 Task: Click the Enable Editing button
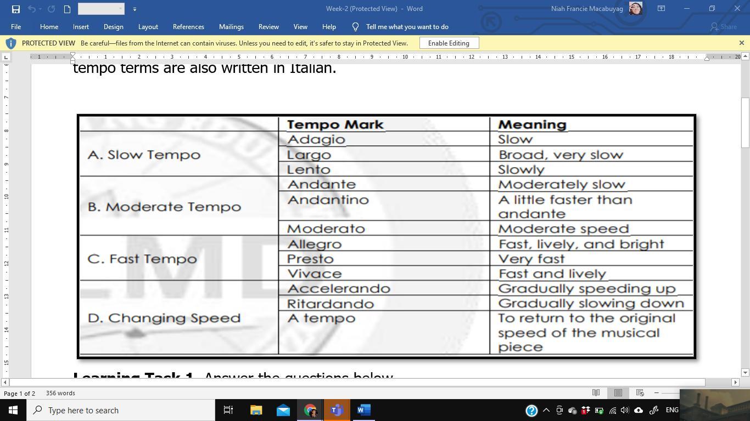(449, 43)
